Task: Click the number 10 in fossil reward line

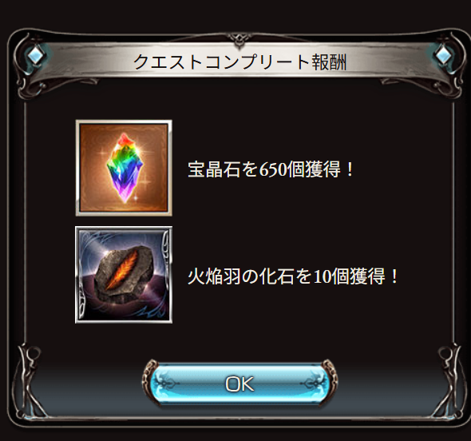Action: click(x=323, y=277)
